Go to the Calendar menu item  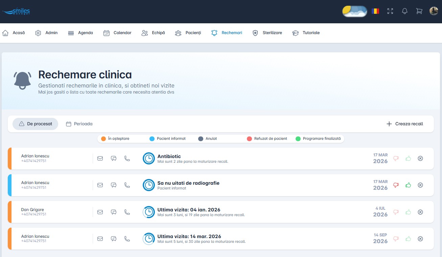(117, 33)
